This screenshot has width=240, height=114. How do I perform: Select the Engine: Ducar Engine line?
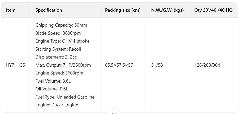[57, 105]
